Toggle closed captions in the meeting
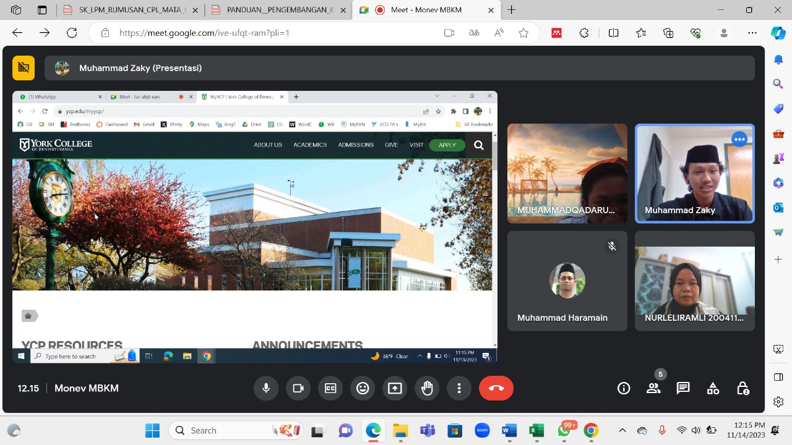 coord(330,388)
